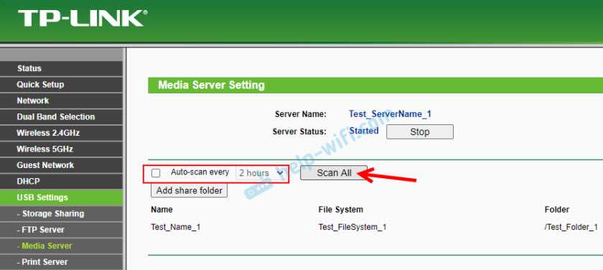The height and width of the screenshot is (270, 603).
Task: Click the Folder column header
Action: (557, 210)
